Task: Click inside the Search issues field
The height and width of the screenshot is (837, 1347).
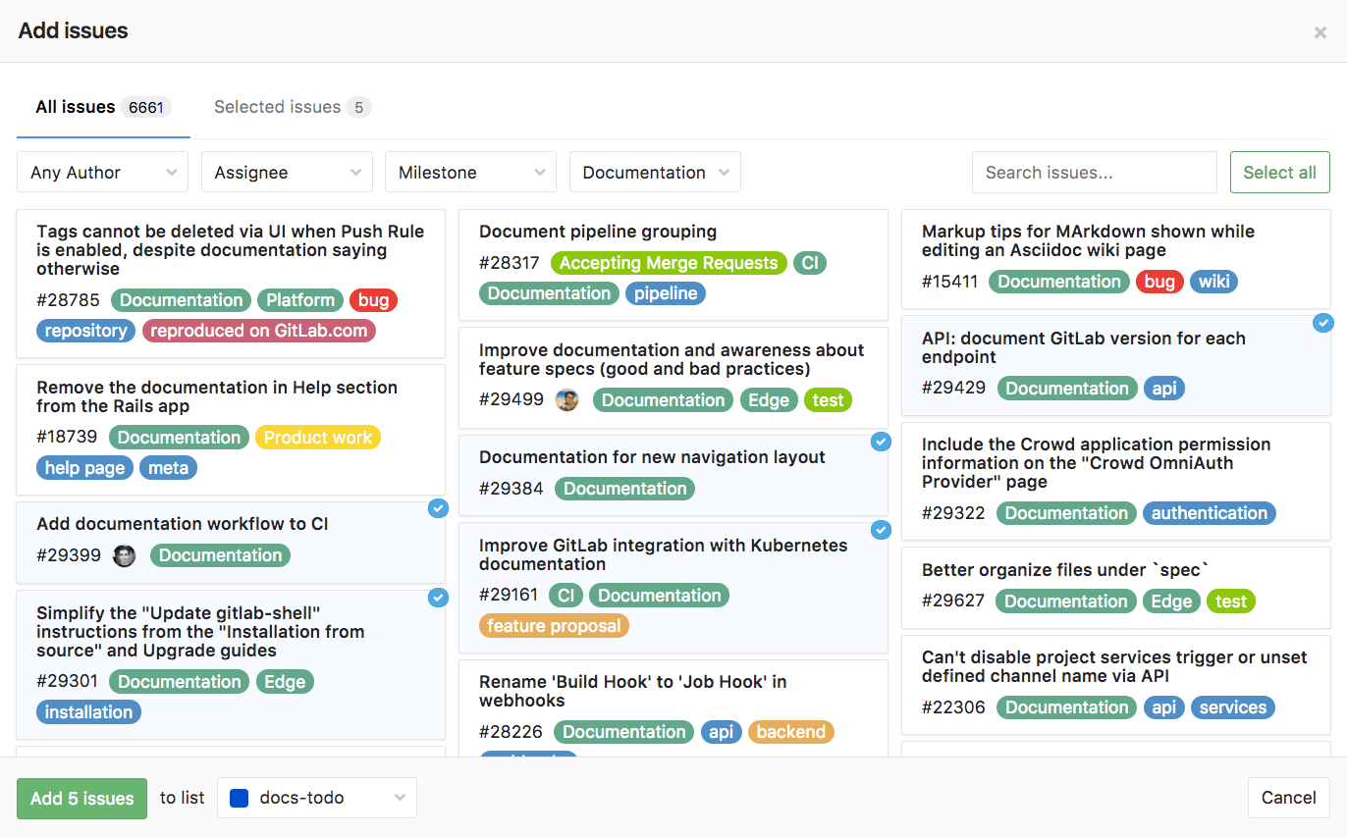Action: click(x=1094, y=172)
